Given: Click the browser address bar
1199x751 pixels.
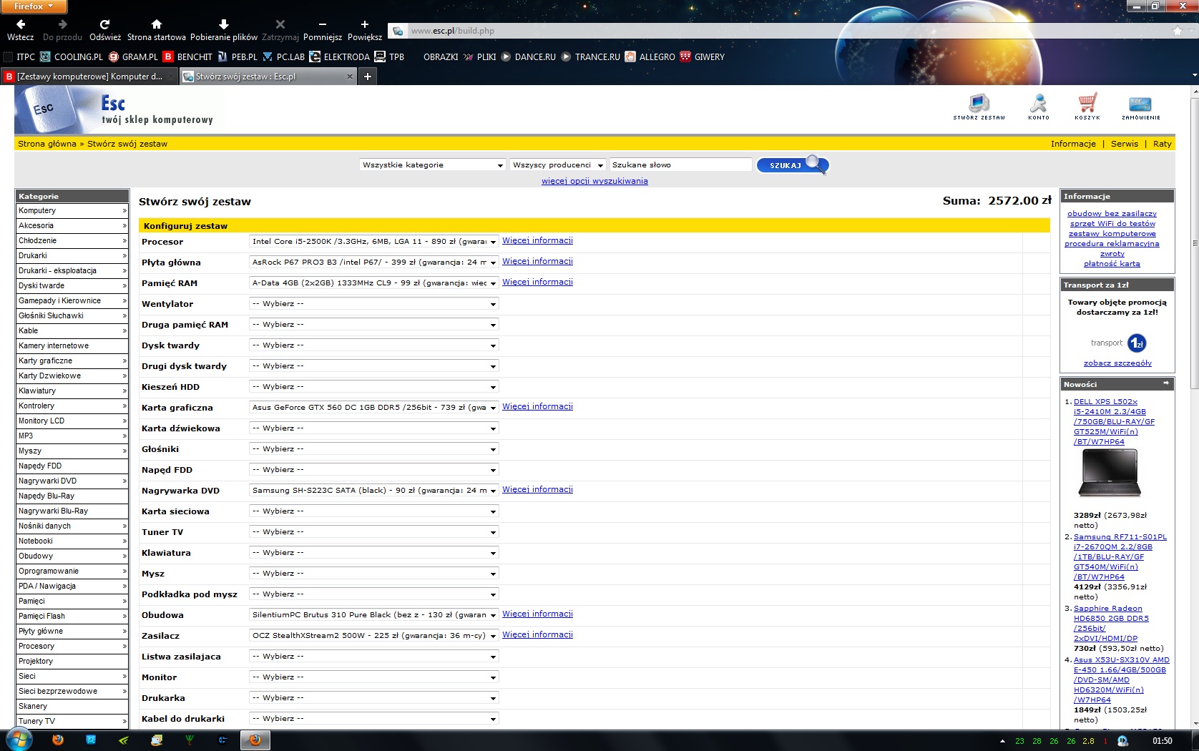Looking at the screenshot, I should (787, 31).
